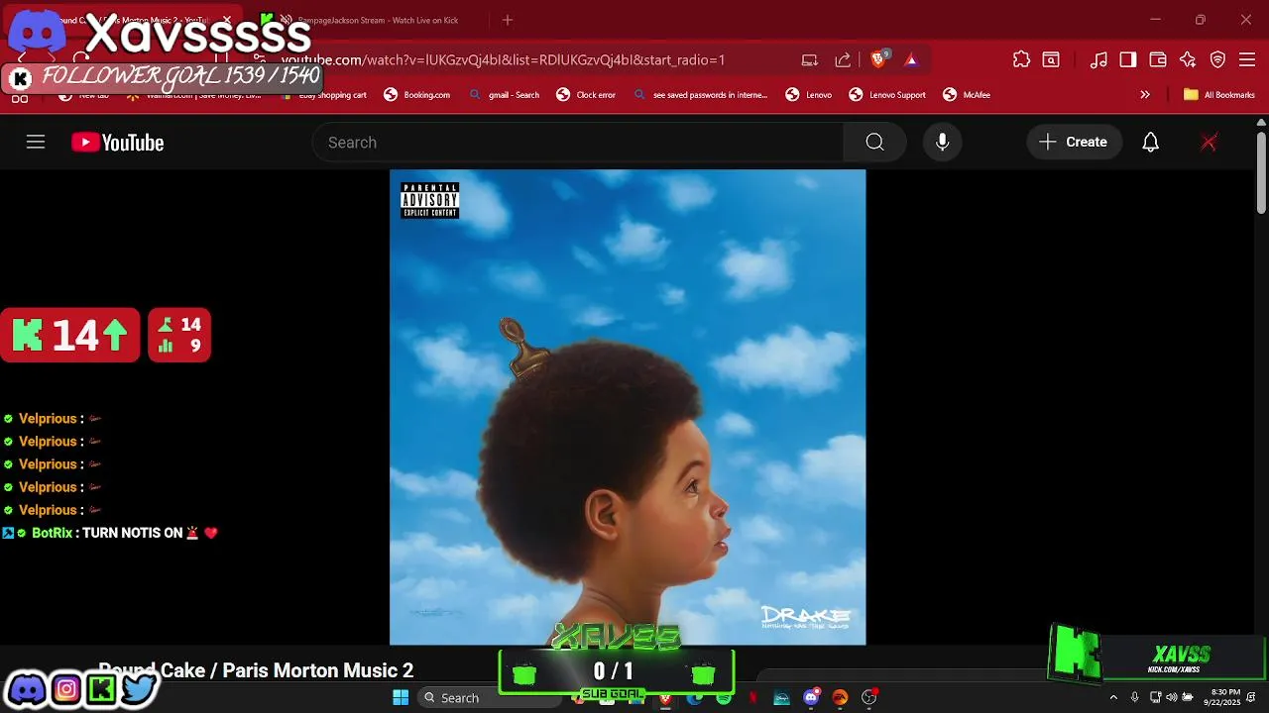Open the YouTube guide hamburger menu
Screen dimensions: 1269x713
pyautogui.click(x=36, y=143)
